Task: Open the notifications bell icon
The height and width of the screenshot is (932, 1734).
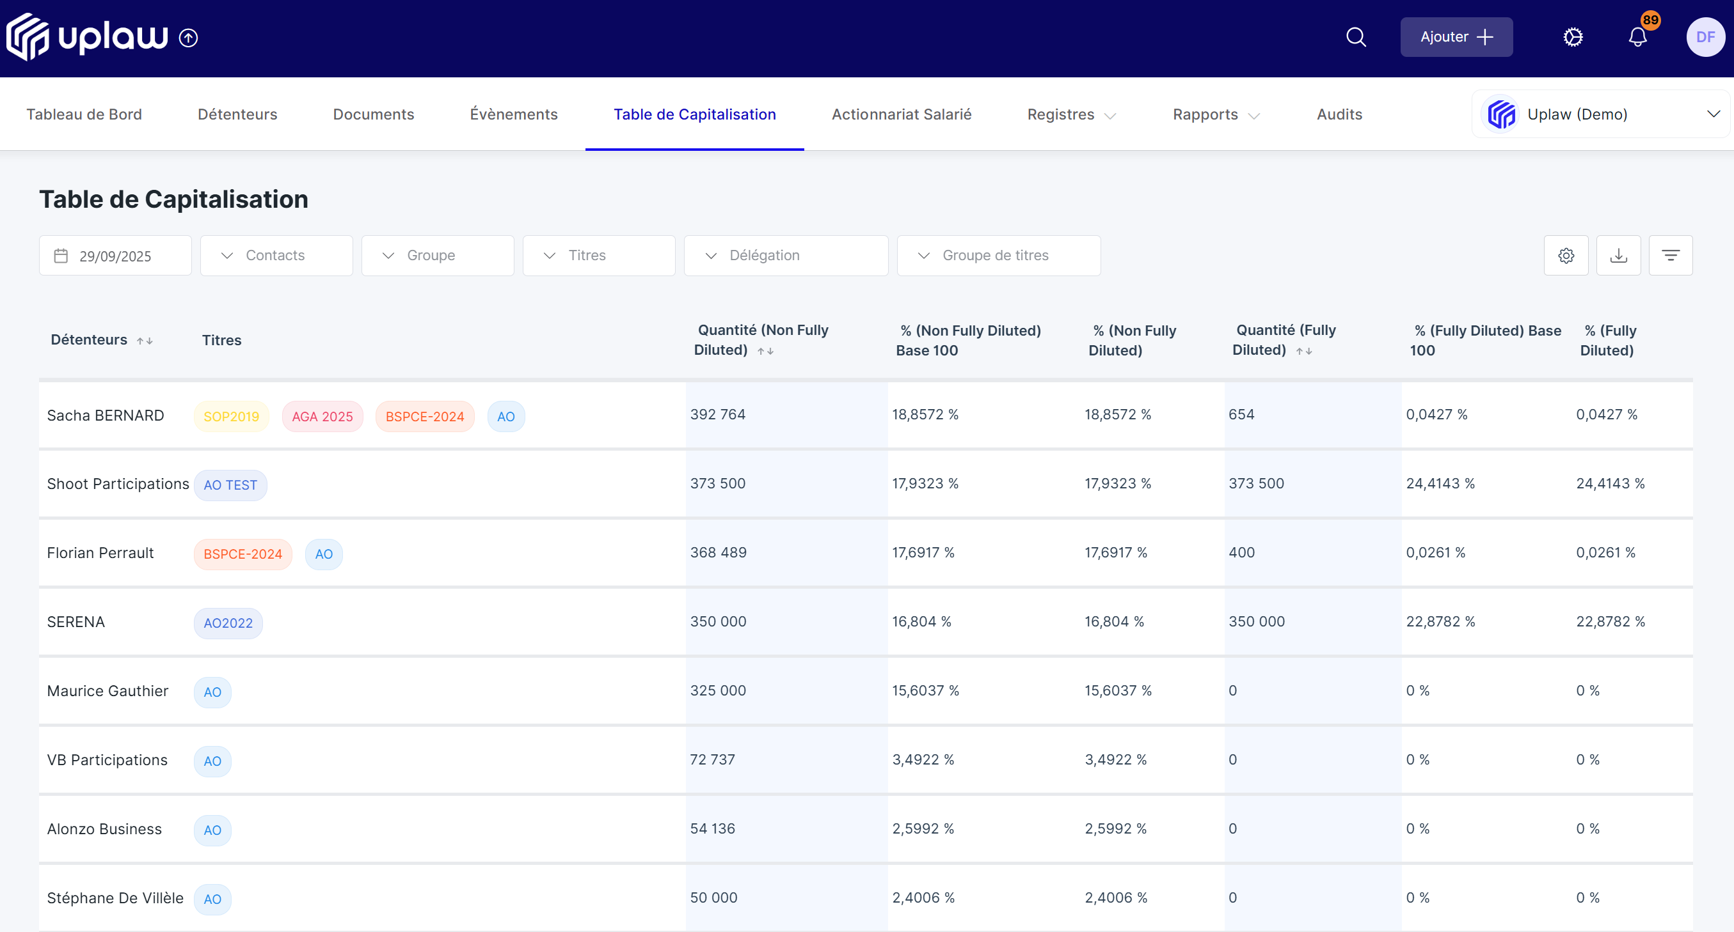Action: [1638, 37]
